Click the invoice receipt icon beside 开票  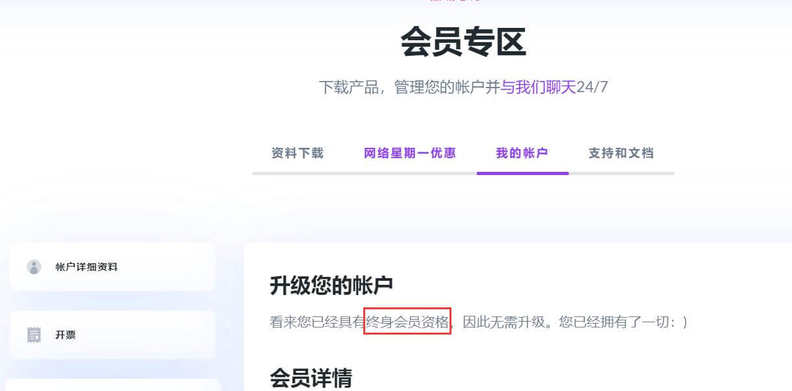coord(34,335)
